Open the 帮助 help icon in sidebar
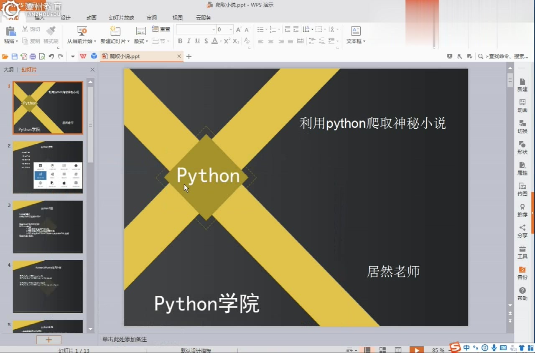Image resolution: width=535 pixels, height=353 pixels. click(x=522, y=294)
